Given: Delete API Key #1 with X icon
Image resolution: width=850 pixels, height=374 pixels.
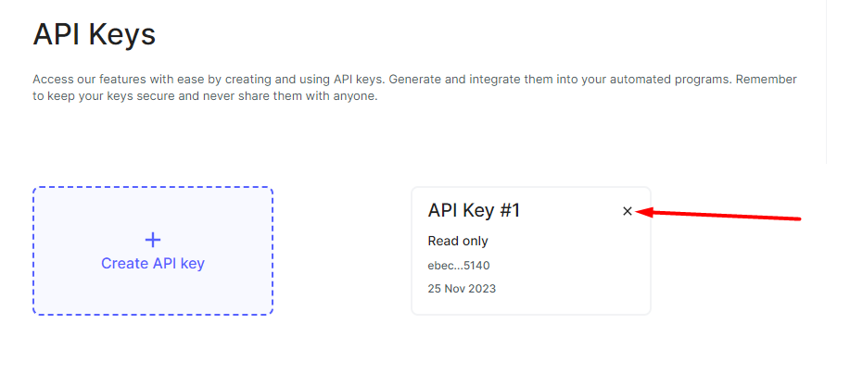Looking at the screenshot, I should pos(628,211).
